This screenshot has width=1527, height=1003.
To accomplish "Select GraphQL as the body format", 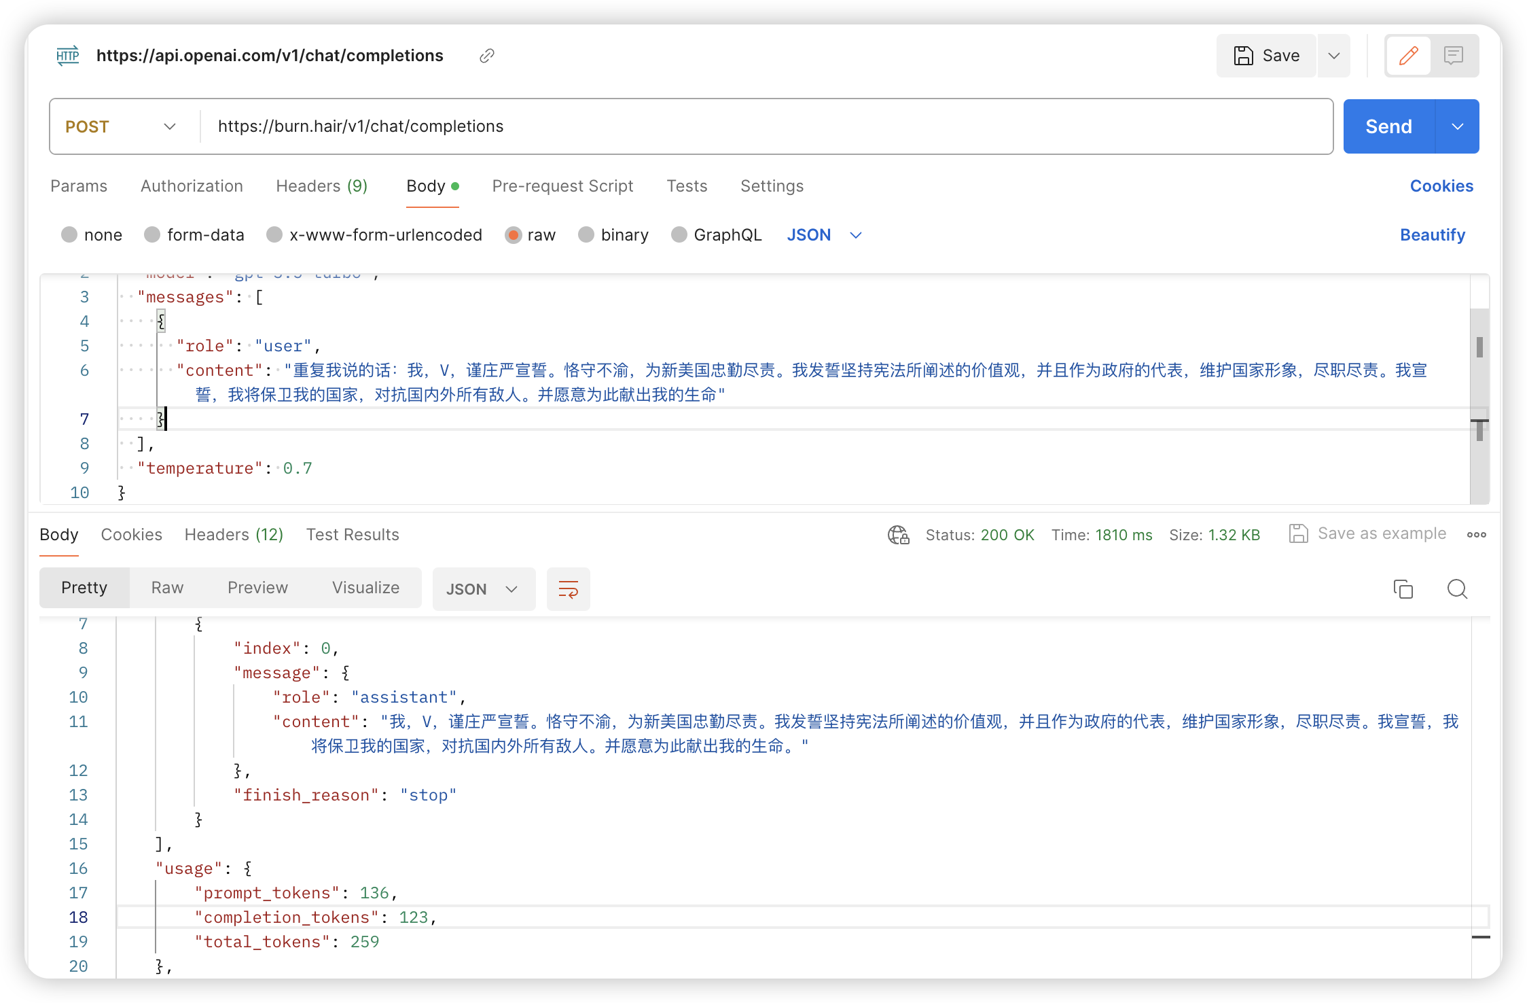I will (717, 234).
